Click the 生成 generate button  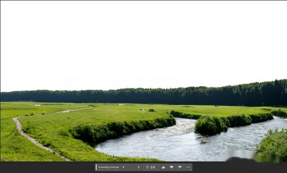tap(151, 167)
